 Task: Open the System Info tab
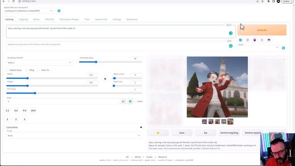101,19
